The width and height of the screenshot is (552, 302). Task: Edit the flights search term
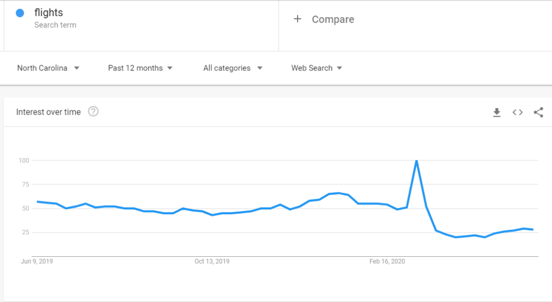[x=49, y=13]
